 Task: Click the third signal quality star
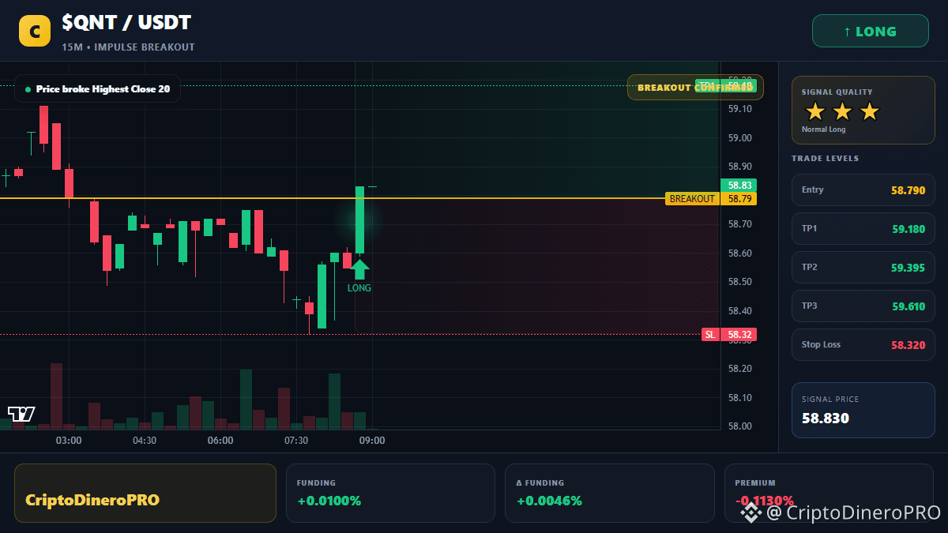(869, 111)
